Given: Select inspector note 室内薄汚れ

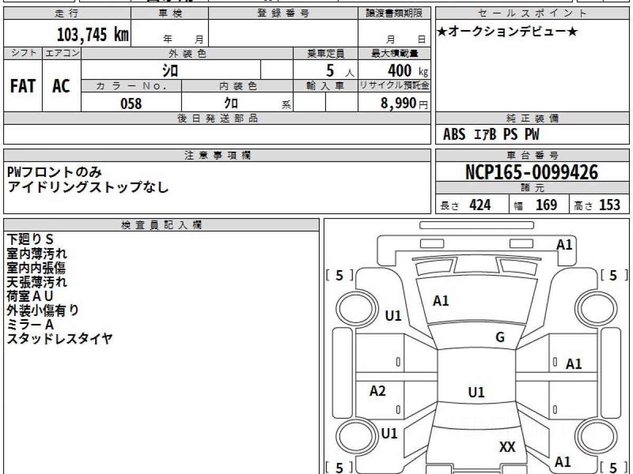Looking at the screenshot, I should tap(37, 254).
